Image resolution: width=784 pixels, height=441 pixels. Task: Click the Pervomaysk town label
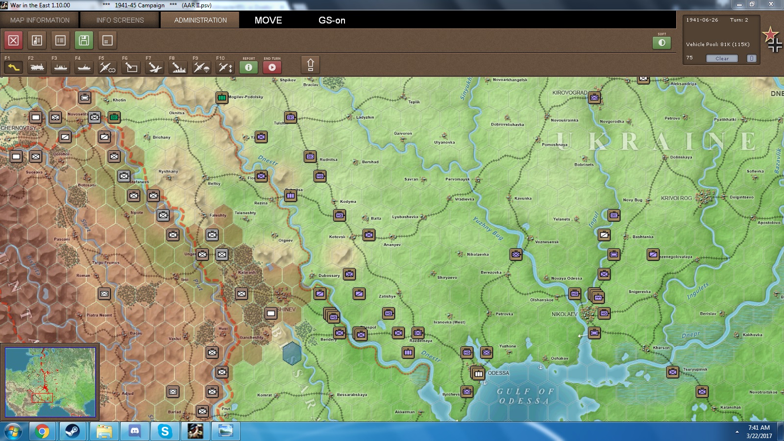[457, 179]
